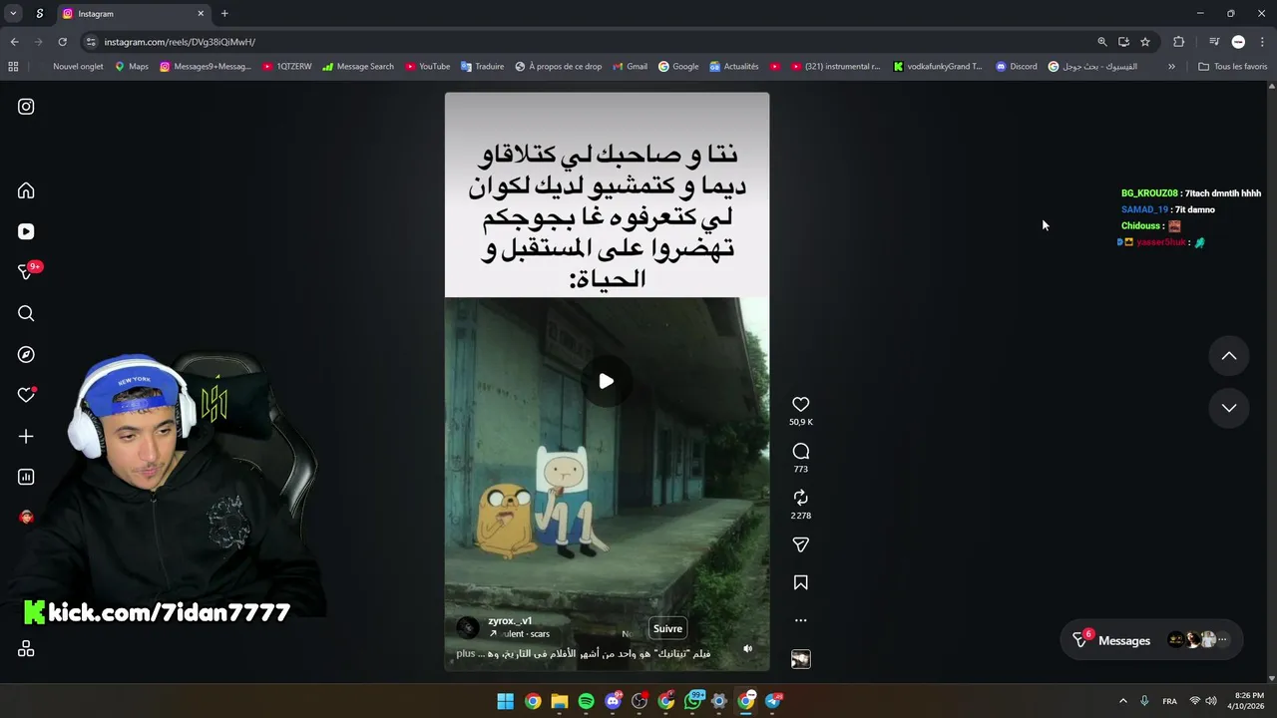Open the Discord bookmark
The image size is (1277, 718).
1016,67
